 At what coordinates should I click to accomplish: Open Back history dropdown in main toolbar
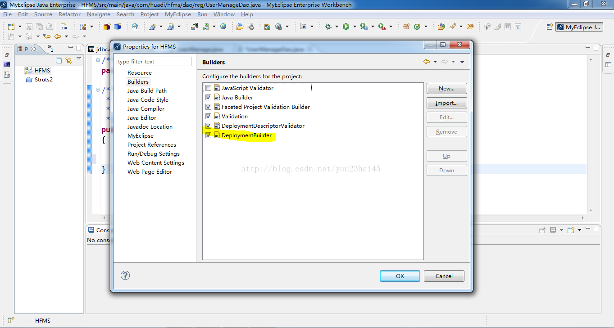[66, 36]
